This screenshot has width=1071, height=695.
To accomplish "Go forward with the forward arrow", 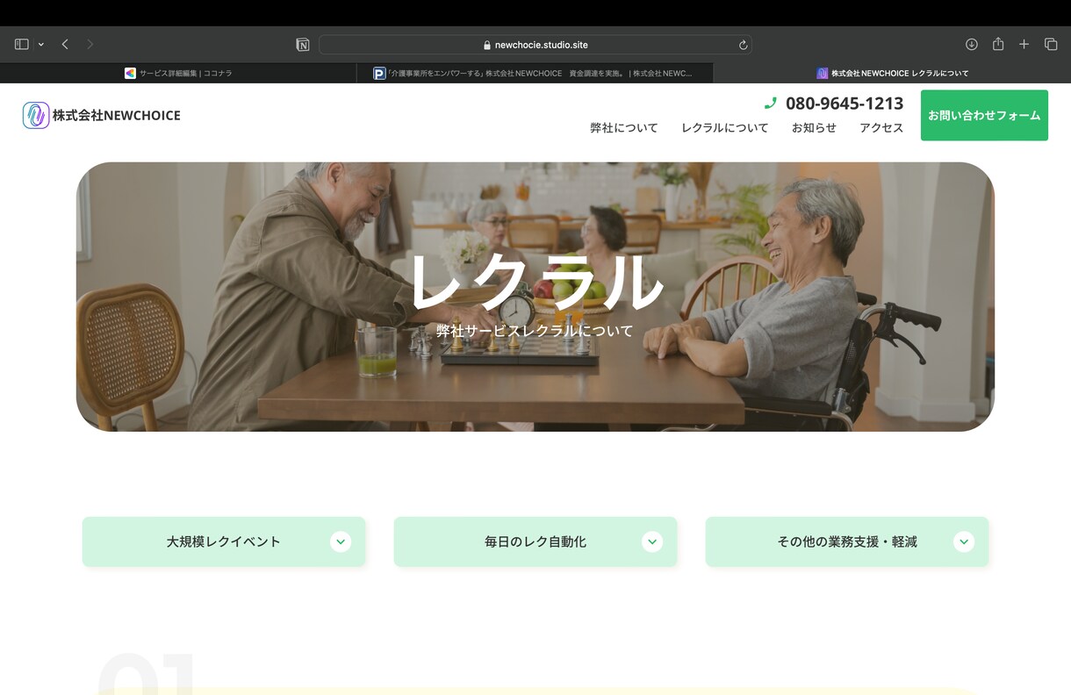I will pos(90,44).
